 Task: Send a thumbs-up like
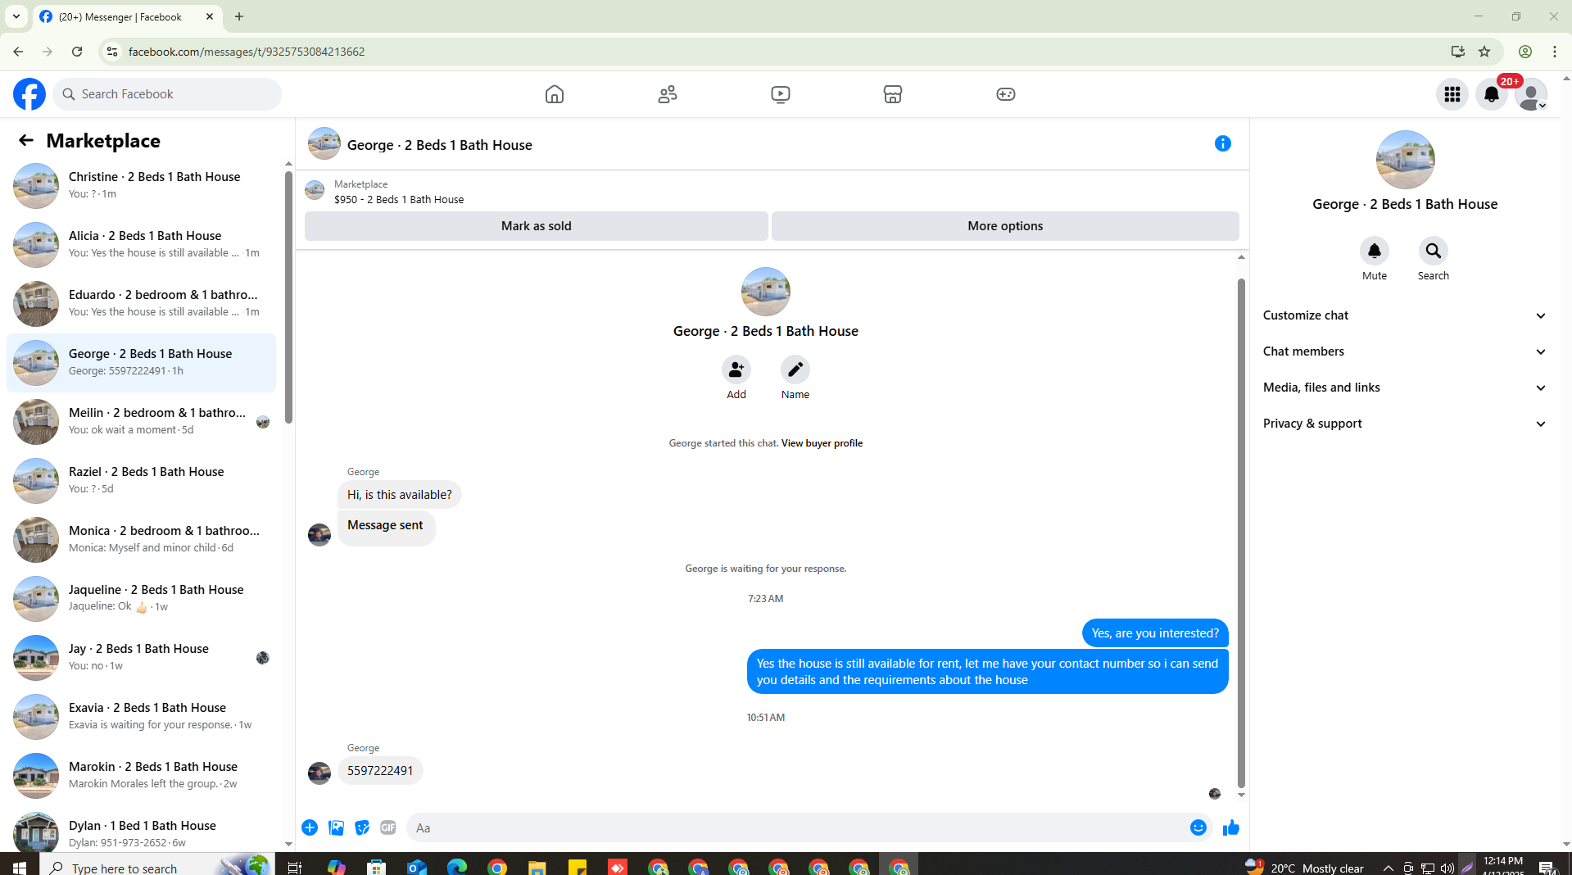1230,827
